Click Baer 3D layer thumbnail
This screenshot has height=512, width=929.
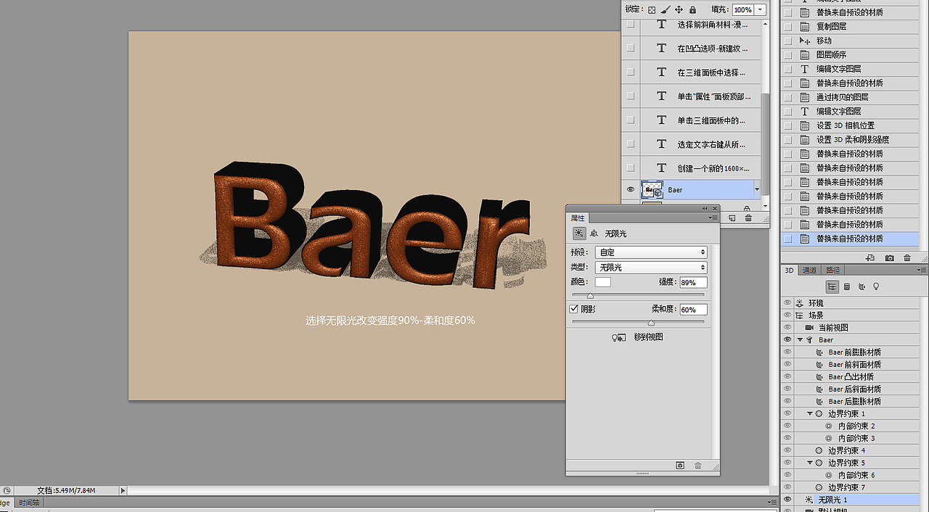652,190
